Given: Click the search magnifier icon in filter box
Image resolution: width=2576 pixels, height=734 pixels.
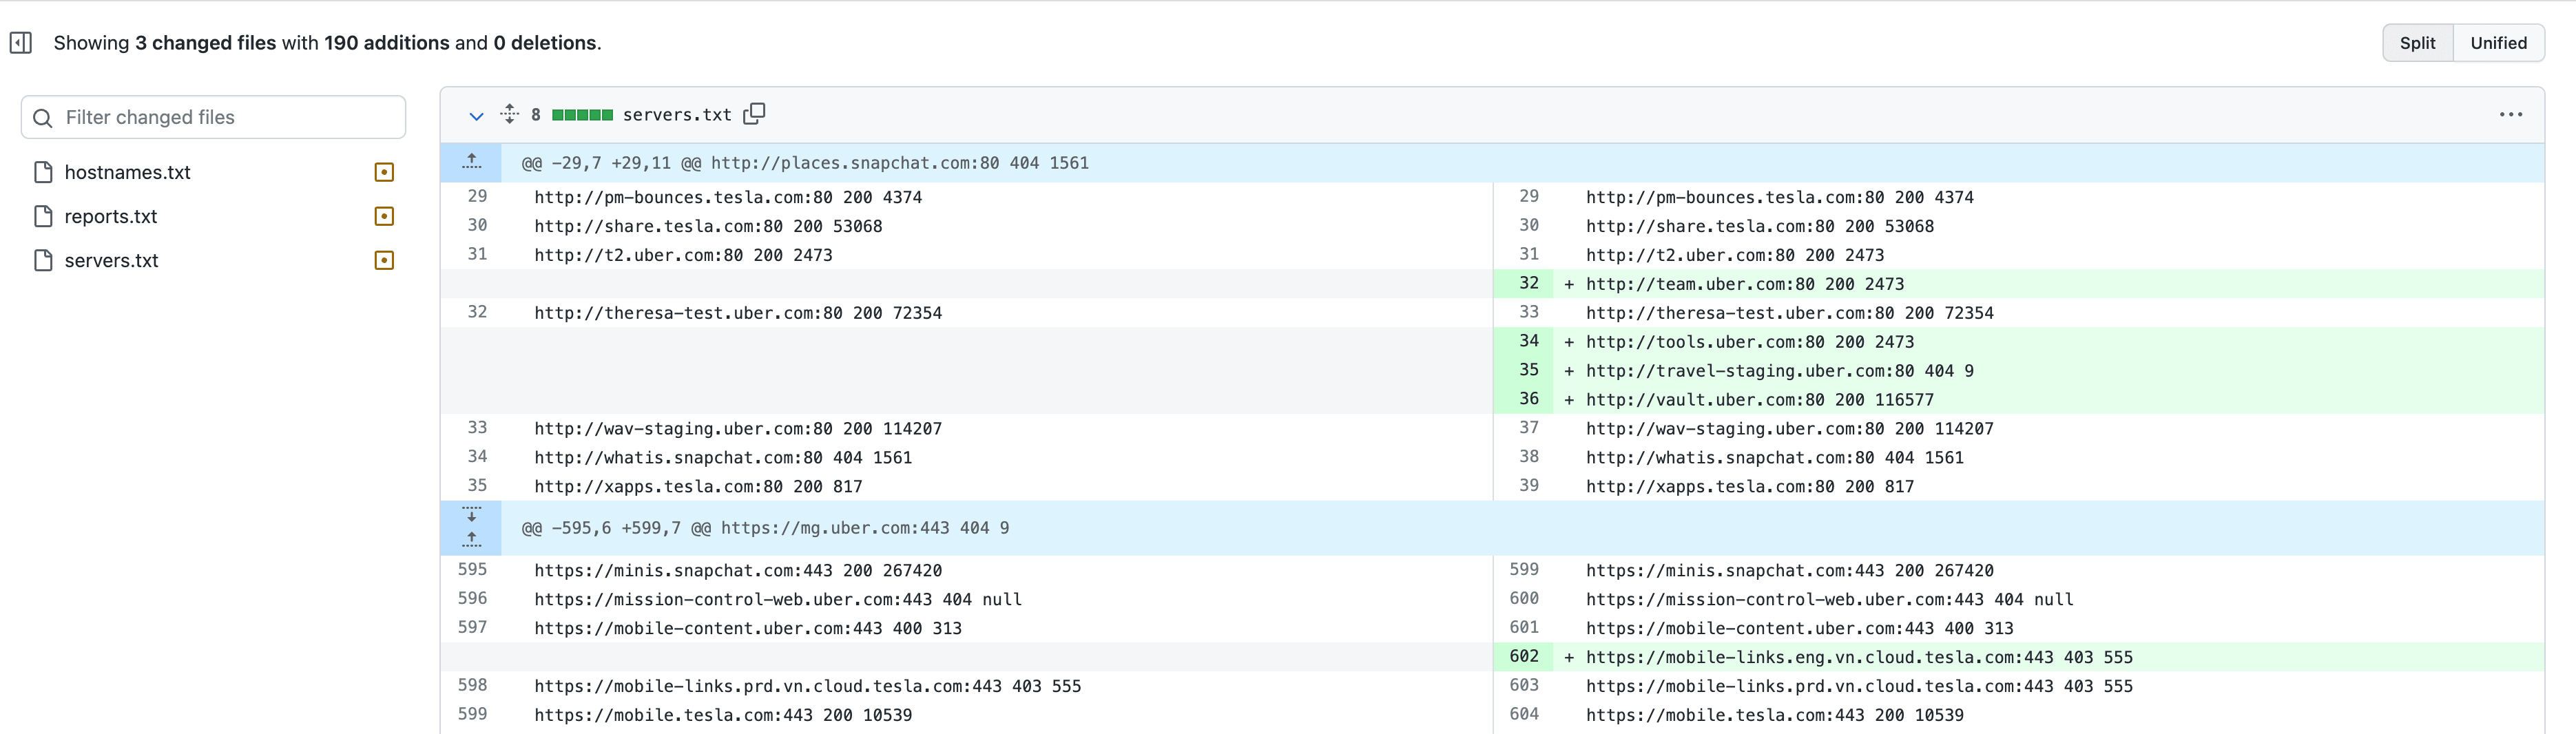Looking at the screenshot, I should click(43, 118).
